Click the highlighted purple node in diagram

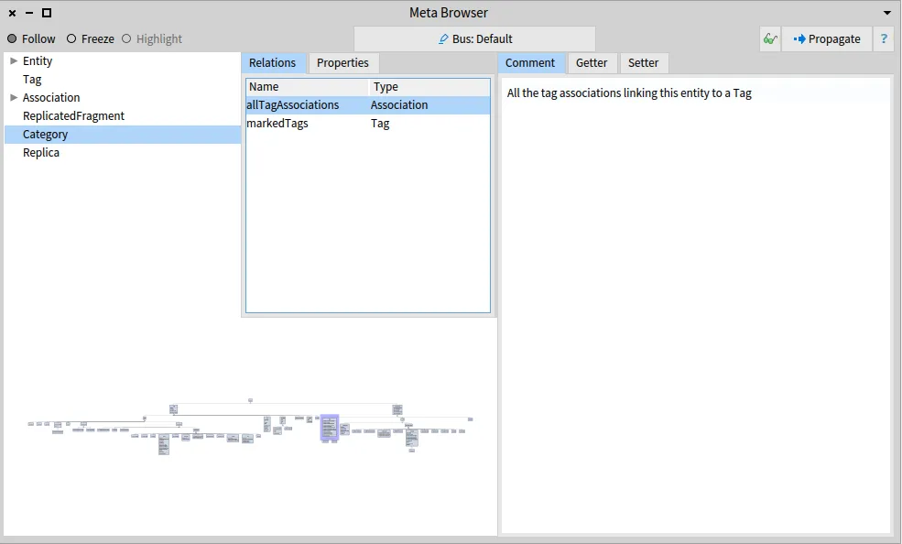(330, 428)
